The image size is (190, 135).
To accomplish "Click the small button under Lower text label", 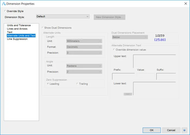I will coord(128,94).
